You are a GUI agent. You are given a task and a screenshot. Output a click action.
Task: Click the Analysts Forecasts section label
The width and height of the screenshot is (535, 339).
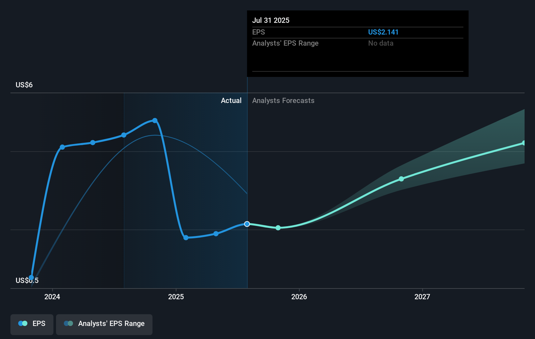point(283,101)
